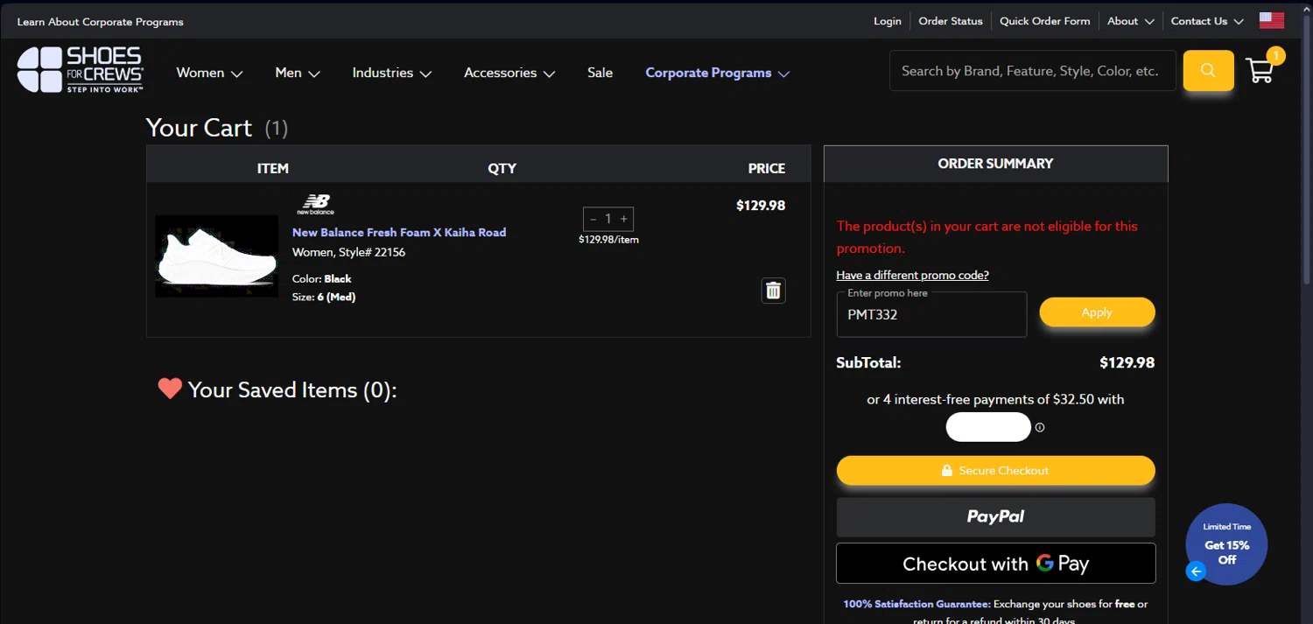Click the Secure Checkout button
The width and height of the screenshot is (1313, 624).
[995, 470]
